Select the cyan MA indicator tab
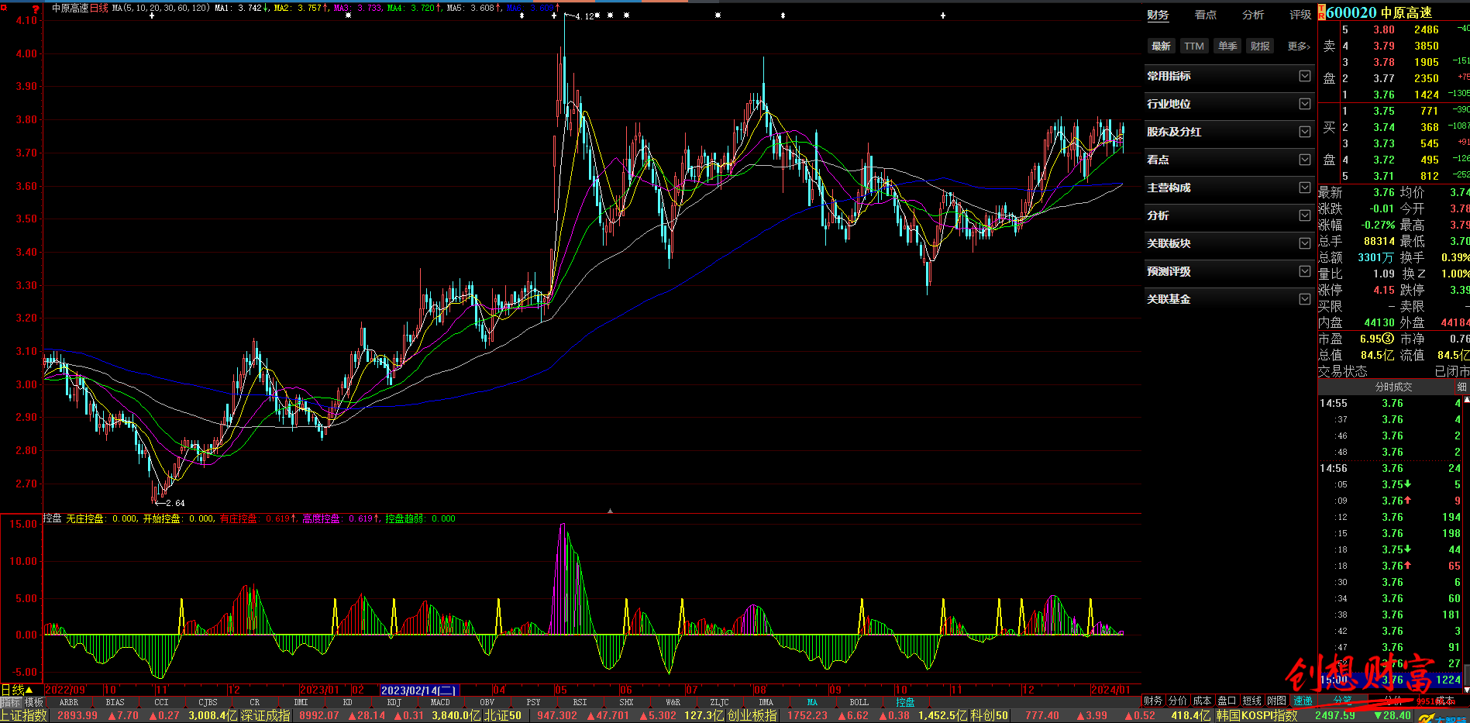 coord(812,702)
